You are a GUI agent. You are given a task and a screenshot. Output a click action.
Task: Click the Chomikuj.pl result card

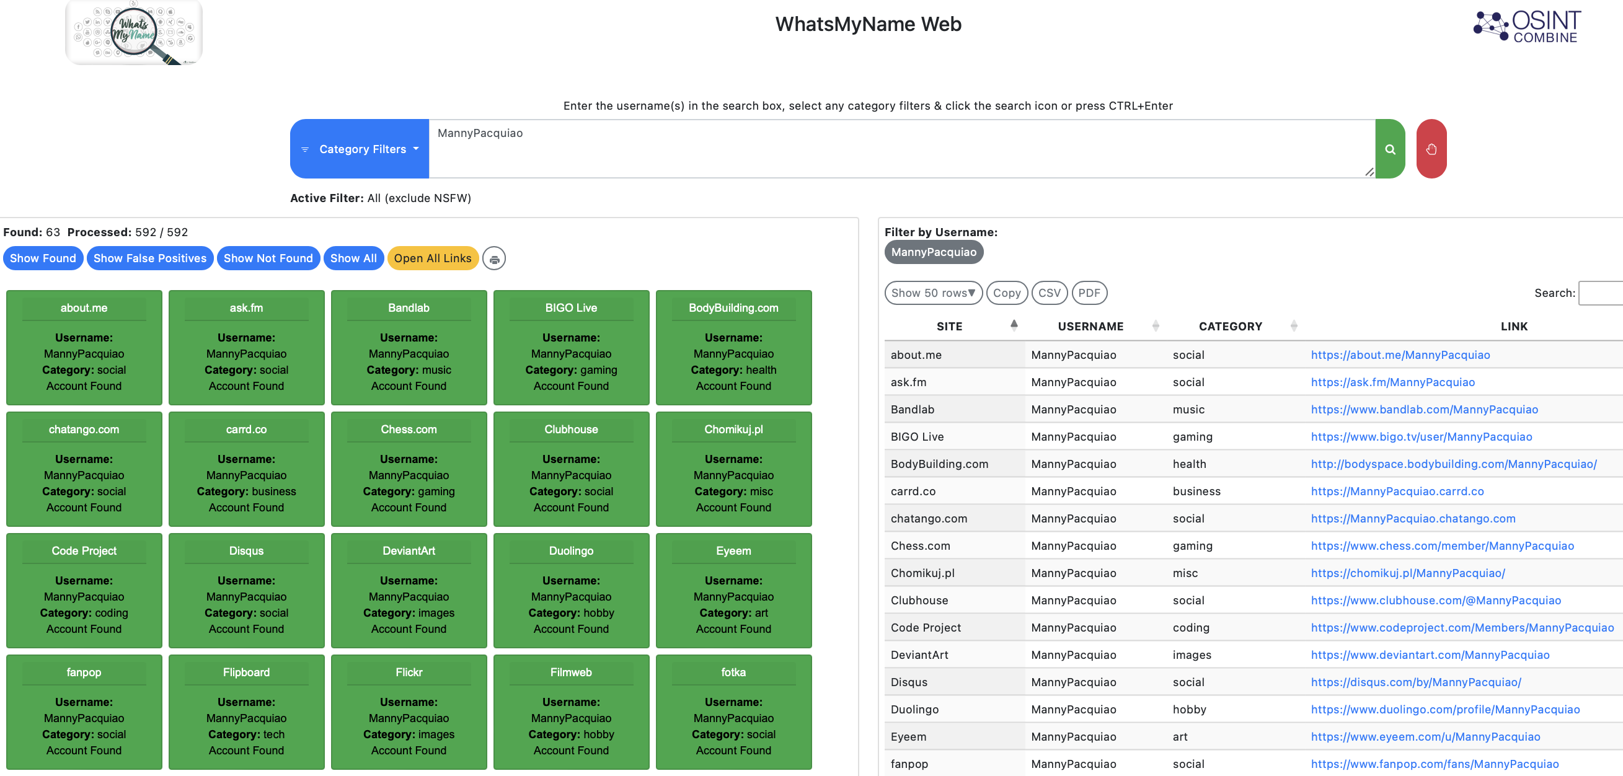(733, 469)
